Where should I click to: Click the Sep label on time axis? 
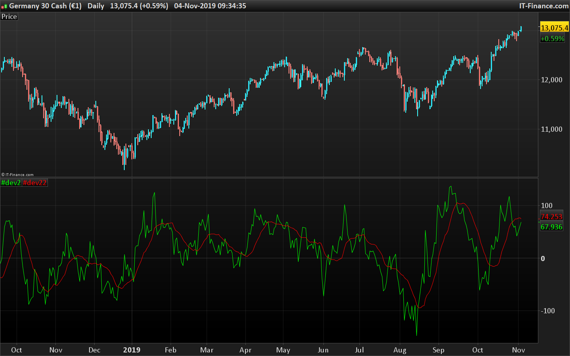tap(438, 350)
